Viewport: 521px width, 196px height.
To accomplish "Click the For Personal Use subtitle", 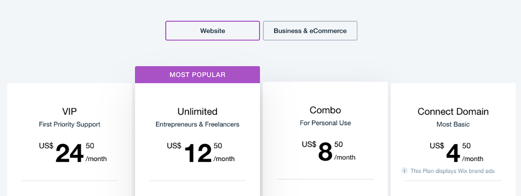I will point(325,123).
